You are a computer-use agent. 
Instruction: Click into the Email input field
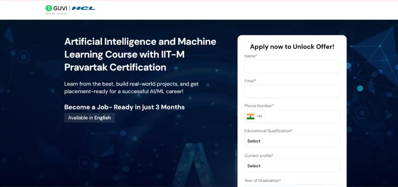[291, 91]
